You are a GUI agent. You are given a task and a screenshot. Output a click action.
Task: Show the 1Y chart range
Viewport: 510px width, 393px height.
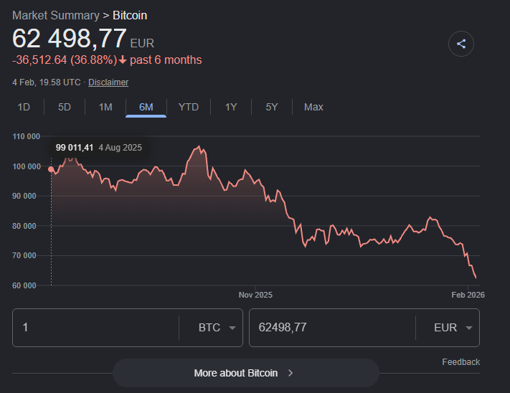[231, 107]
